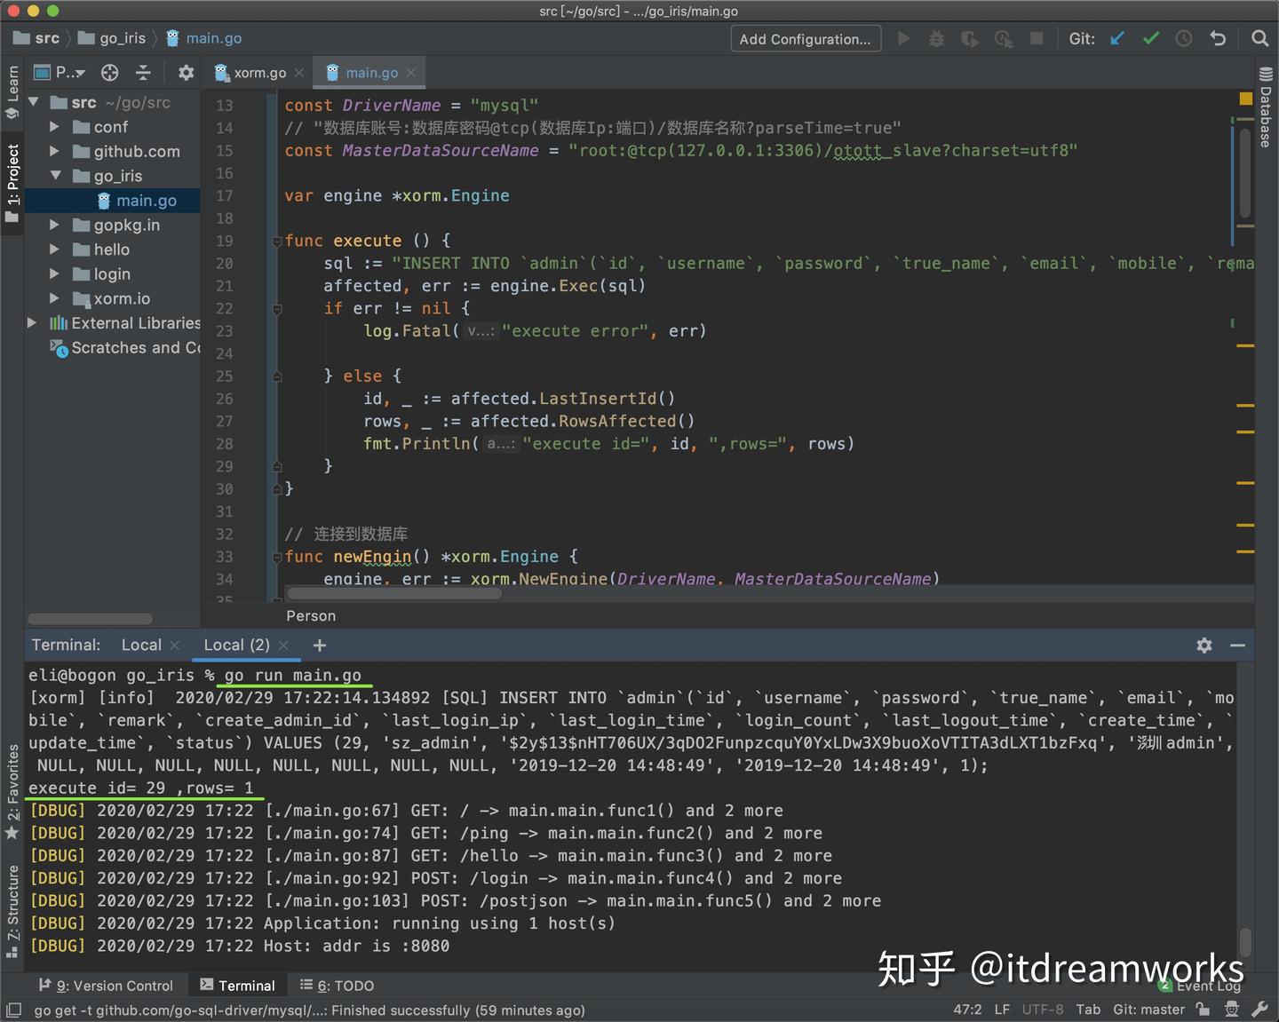The width and height of the screenshot is (1279, 1022).
Task: Click the locate-file target icon in Project panel
Action: [x=109, y=73]
